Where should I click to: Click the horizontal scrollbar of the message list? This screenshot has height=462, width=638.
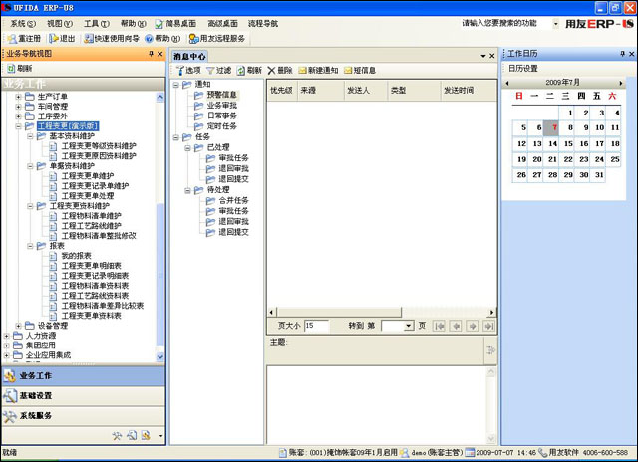[x=339, y=312]
